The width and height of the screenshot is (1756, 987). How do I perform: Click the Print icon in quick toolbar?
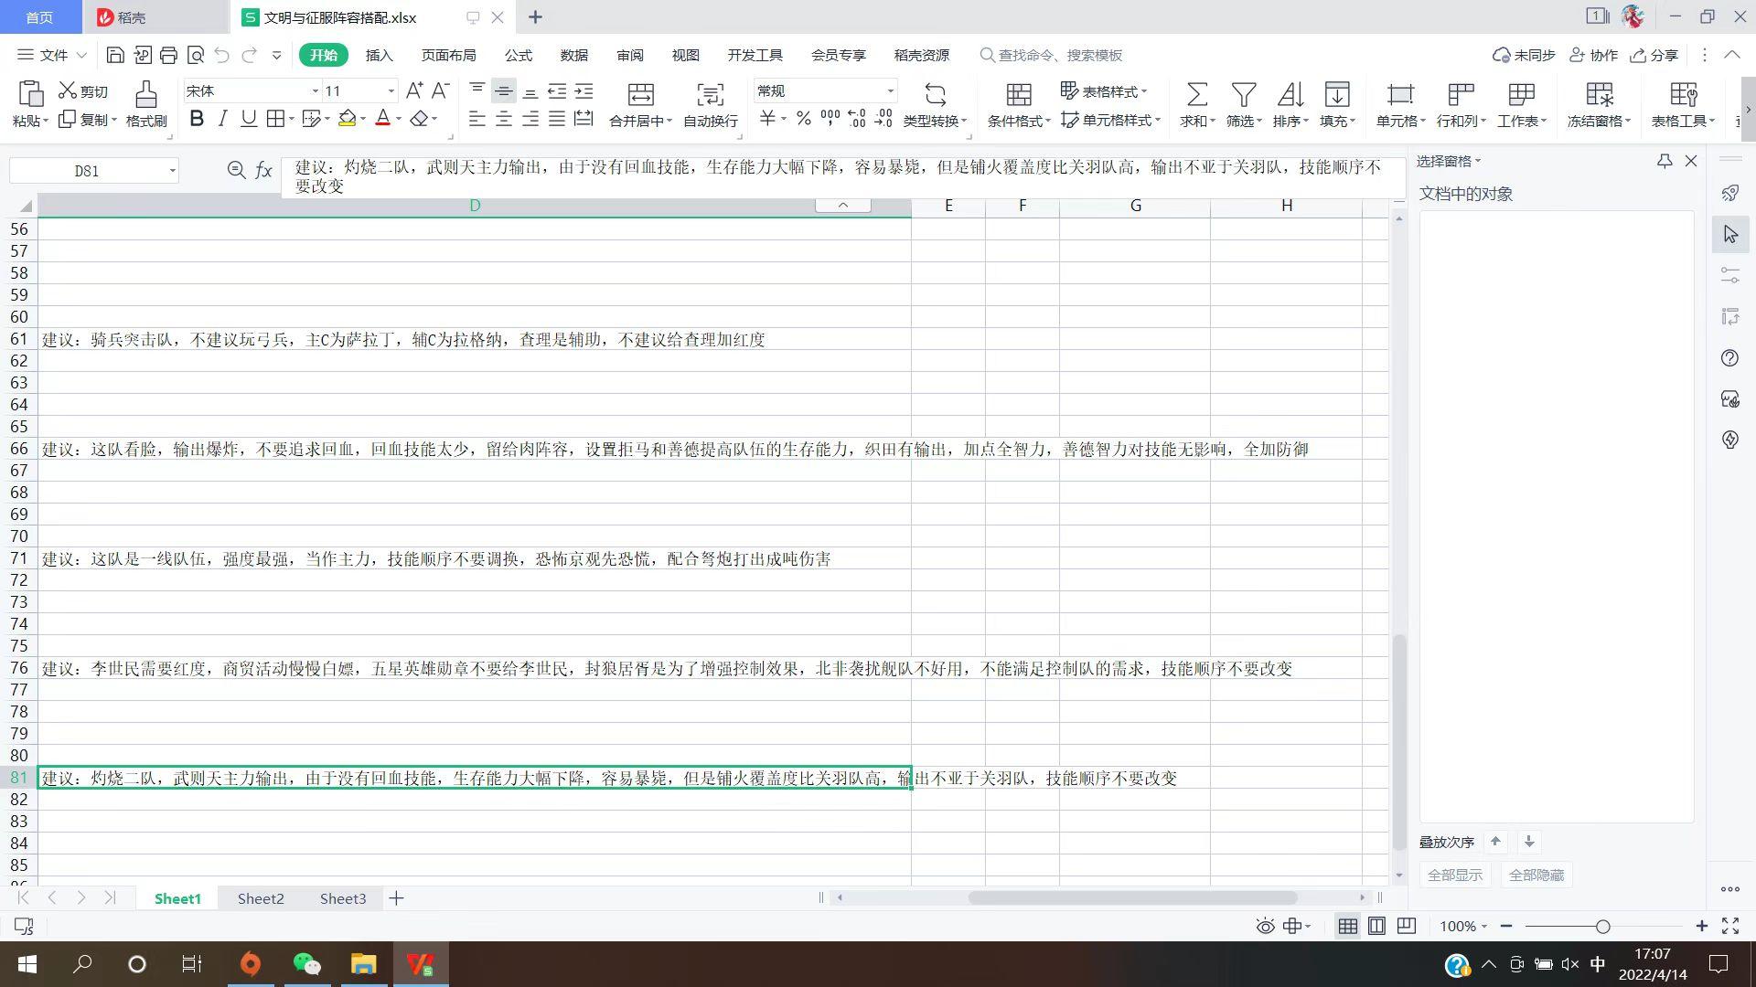pyautogui.click(x=168, y=55)
